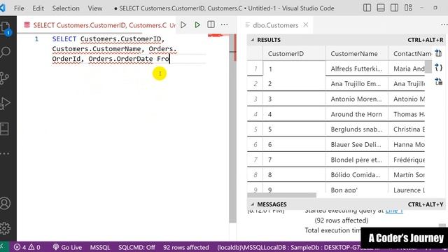Select the 'Around the Horn' cell
This screenshot has width=448, height=252.
click(x=356, y=114)
